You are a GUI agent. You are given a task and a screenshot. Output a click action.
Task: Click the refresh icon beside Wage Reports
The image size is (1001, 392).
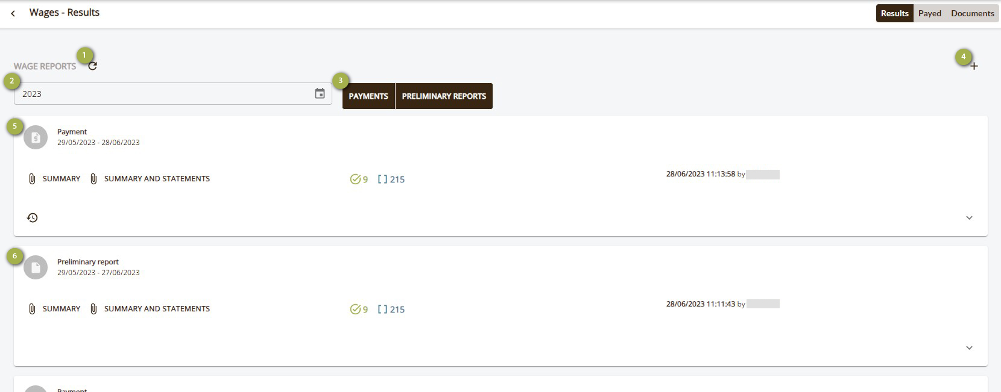[x=92, y=66]
